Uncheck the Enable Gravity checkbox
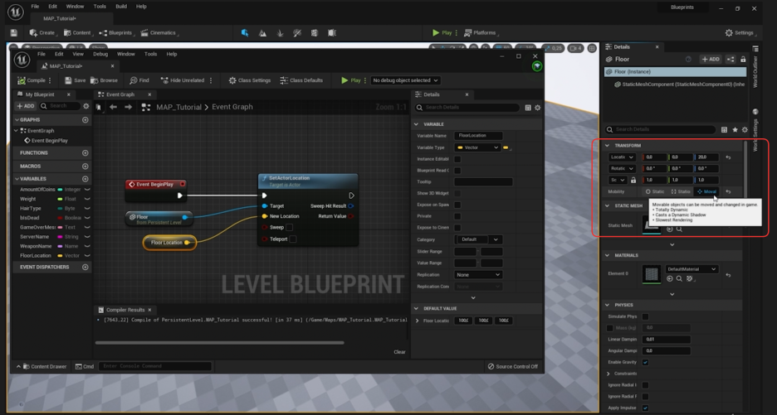 (645, 363)
